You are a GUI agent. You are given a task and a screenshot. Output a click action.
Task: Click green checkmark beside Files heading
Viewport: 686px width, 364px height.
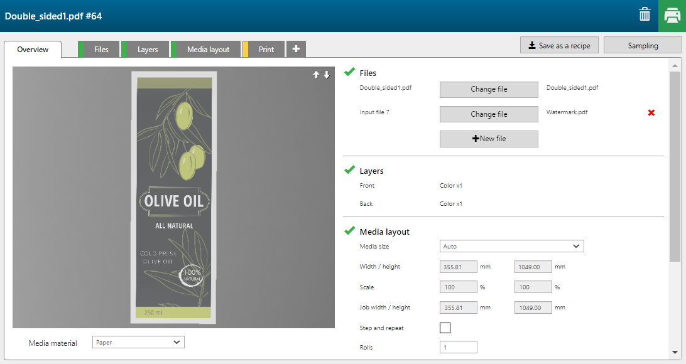tap(350, 72)
